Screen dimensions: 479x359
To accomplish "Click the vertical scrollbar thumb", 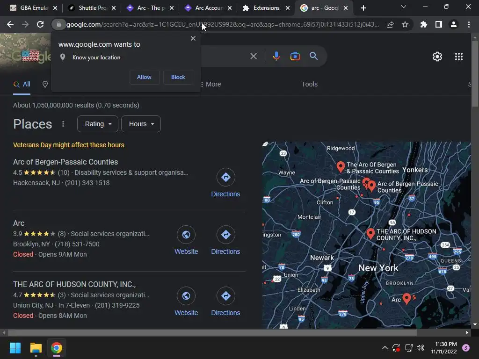I will click(475, 73).
